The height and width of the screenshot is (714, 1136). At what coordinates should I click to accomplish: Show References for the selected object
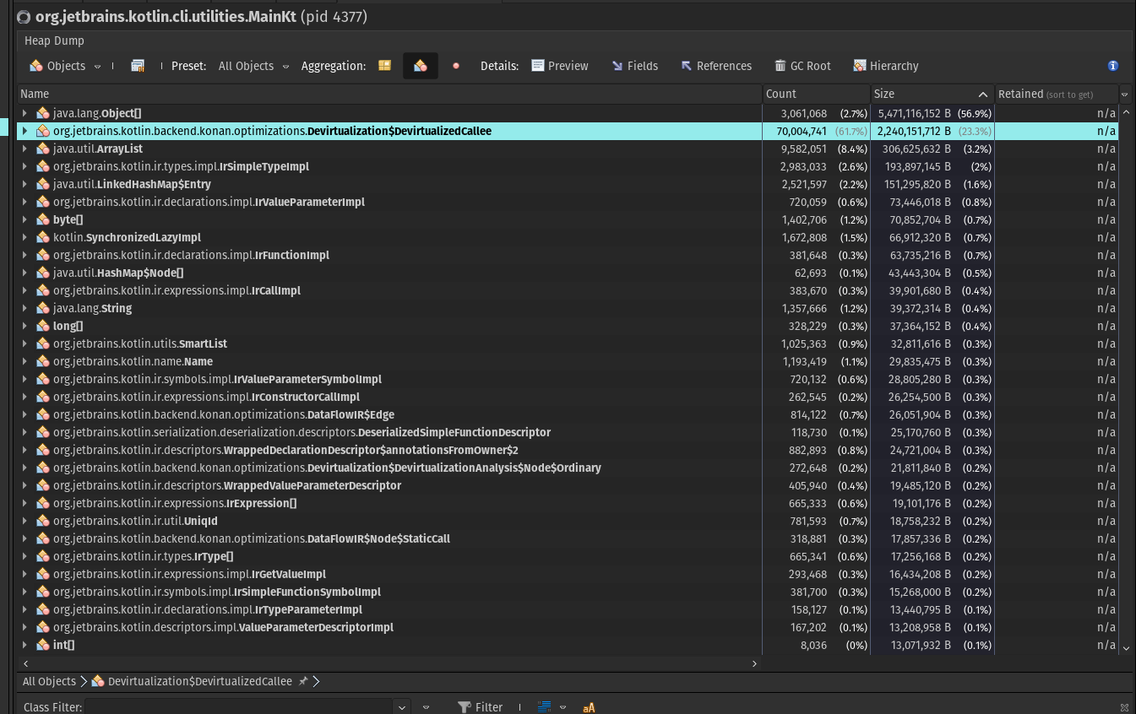(x=716, y=66)
